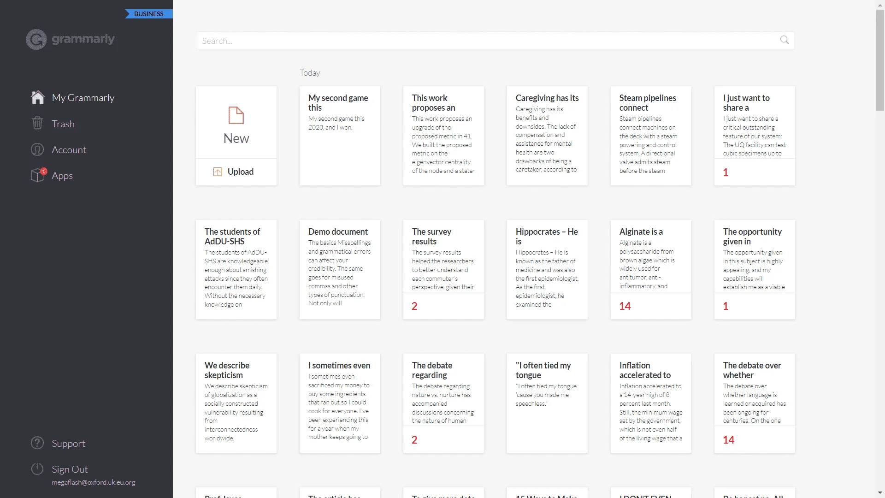Click error count 1 on 'I just want' card
Screen dimensions: 885x498
(x=726, y=172)
